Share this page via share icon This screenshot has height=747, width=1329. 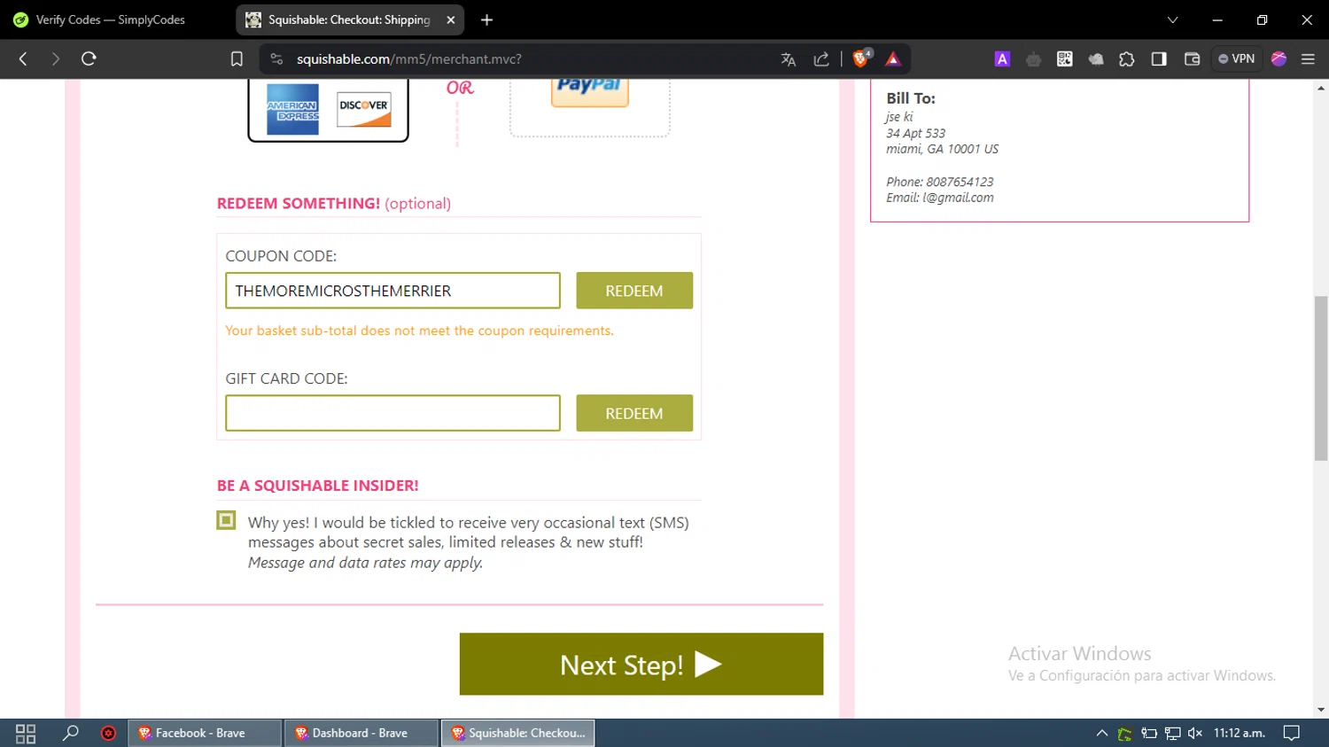click(821, 59)
